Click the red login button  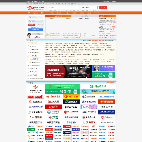click(31, 25)
